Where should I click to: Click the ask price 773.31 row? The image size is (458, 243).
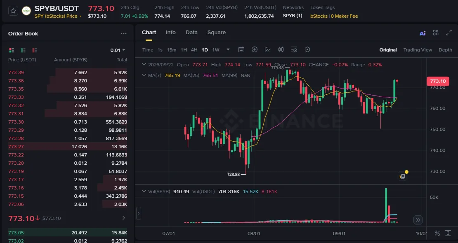click(68, 114)
